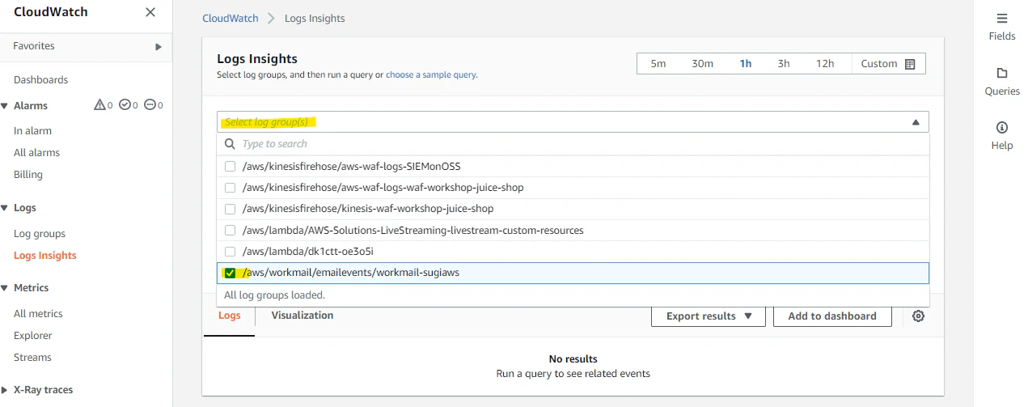The width and height of the screenshot is (1028, 407).
Task: Click the in-alarm warning triangle count
Action: [104, 105]
